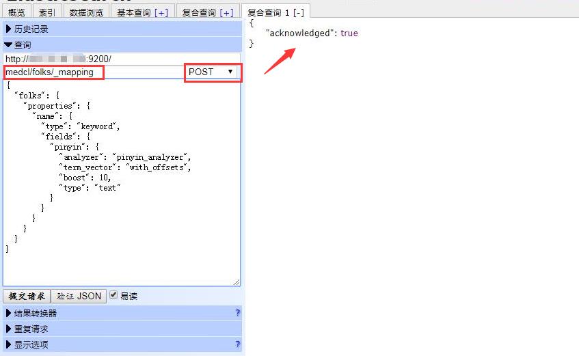Collapse the 查询 section
Viewport: 579px width, 356px height.
coord(122,44)
